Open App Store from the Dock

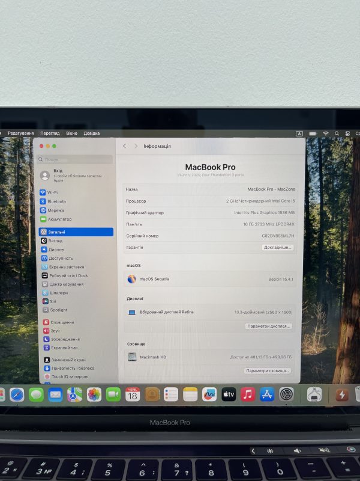tap(267, 394)
